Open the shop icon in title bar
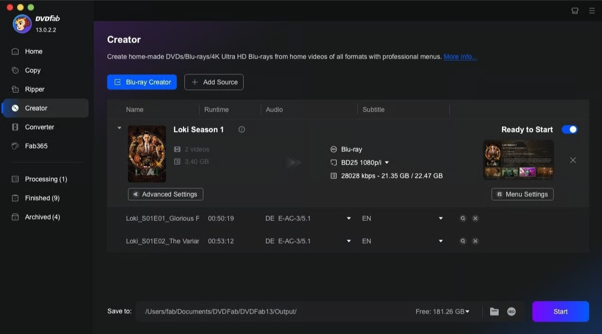 click(575, 10)
